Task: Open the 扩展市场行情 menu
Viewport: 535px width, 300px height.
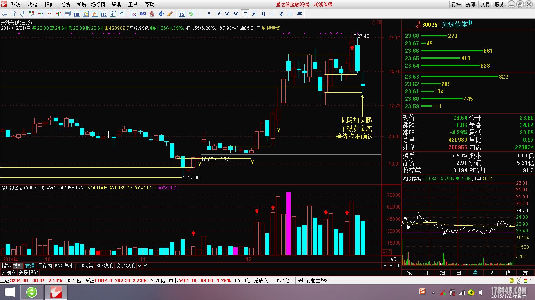Action: (x=91, y=4)
